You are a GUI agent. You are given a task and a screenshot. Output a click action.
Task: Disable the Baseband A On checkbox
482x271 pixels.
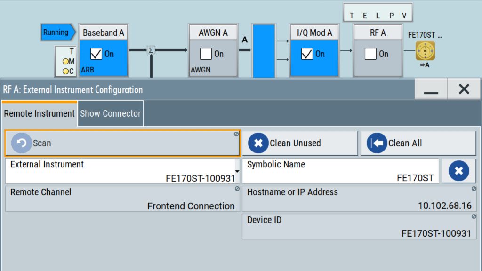click(96, 54)
